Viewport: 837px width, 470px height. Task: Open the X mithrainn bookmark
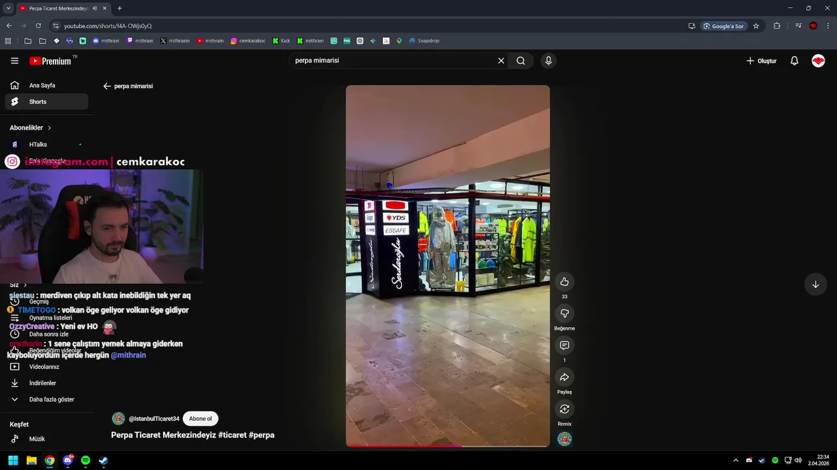[x=175, y=40]
